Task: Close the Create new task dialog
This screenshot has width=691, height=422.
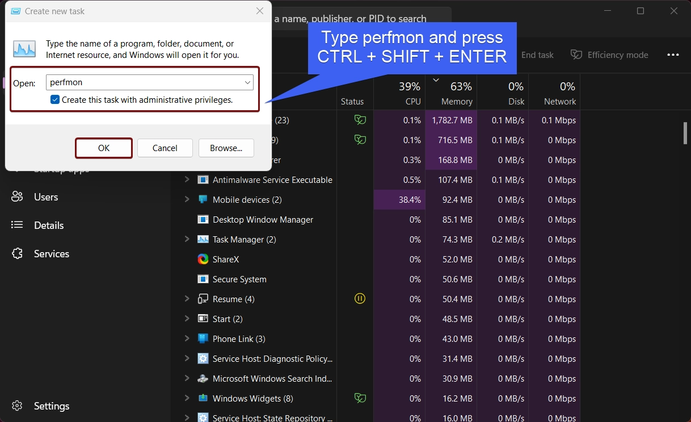Action: [260, 11]
